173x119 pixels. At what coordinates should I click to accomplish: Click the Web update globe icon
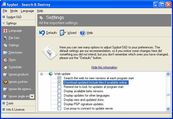[51, 74]
